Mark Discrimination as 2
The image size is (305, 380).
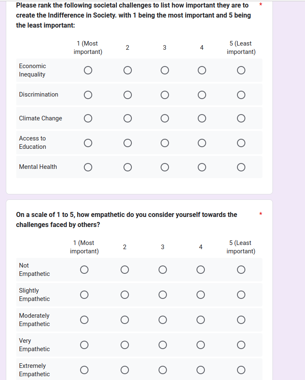click(x=128, y=95)
